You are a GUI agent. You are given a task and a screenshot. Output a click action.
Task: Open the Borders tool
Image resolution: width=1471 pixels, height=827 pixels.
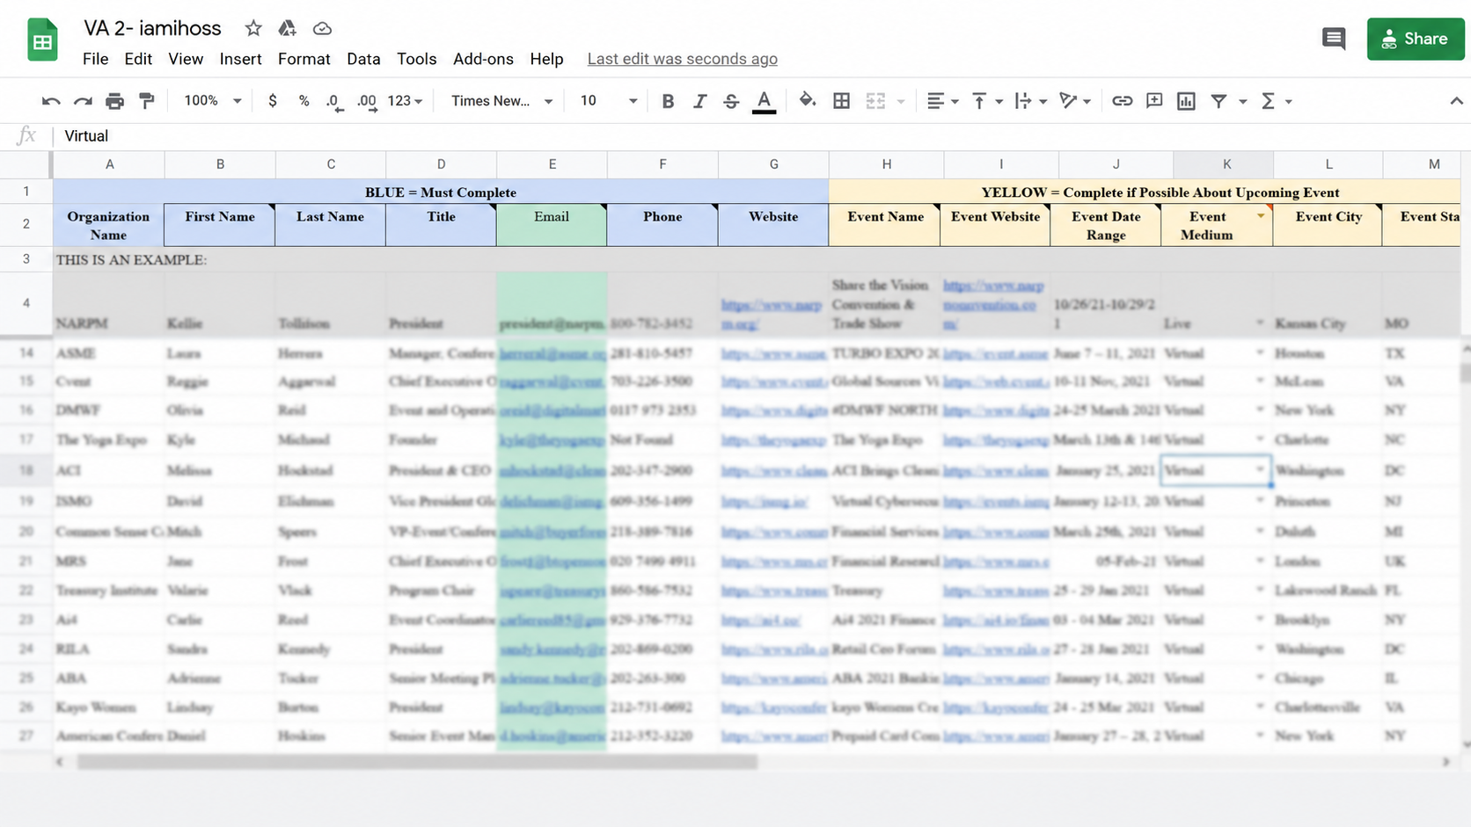pyautogui.click(x=841, y=101)
